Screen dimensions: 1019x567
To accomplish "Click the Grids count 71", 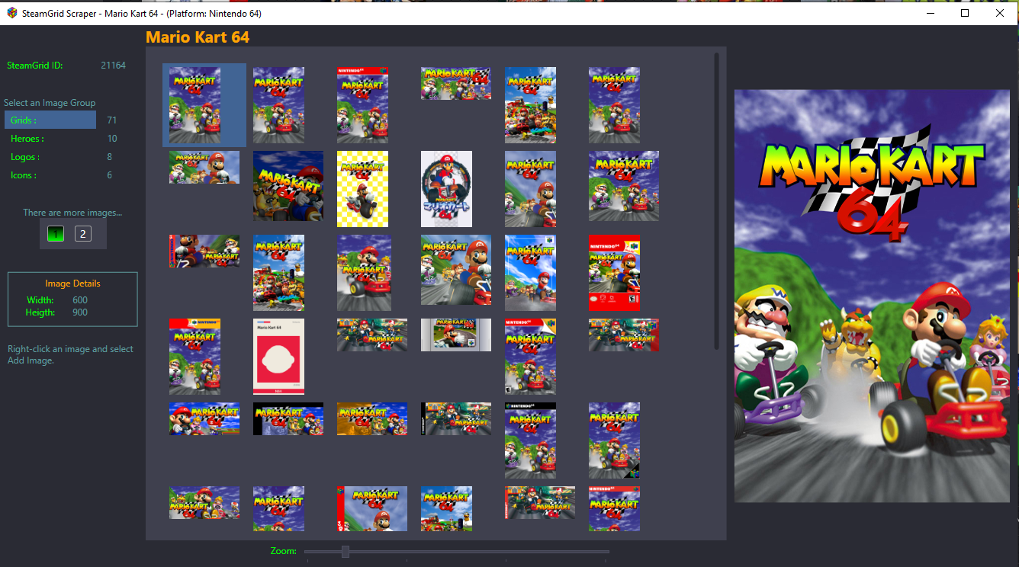I will click(x=112, y=120).
